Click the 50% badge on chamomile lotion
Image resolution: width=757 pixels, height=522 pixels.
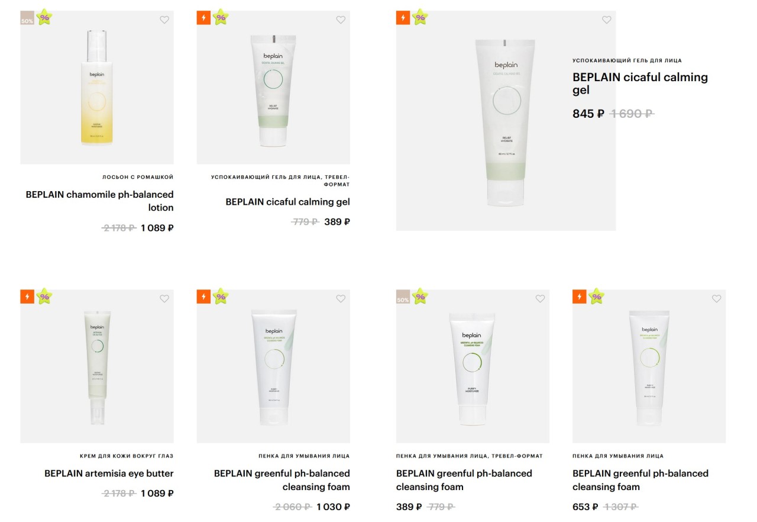[27, 18]
